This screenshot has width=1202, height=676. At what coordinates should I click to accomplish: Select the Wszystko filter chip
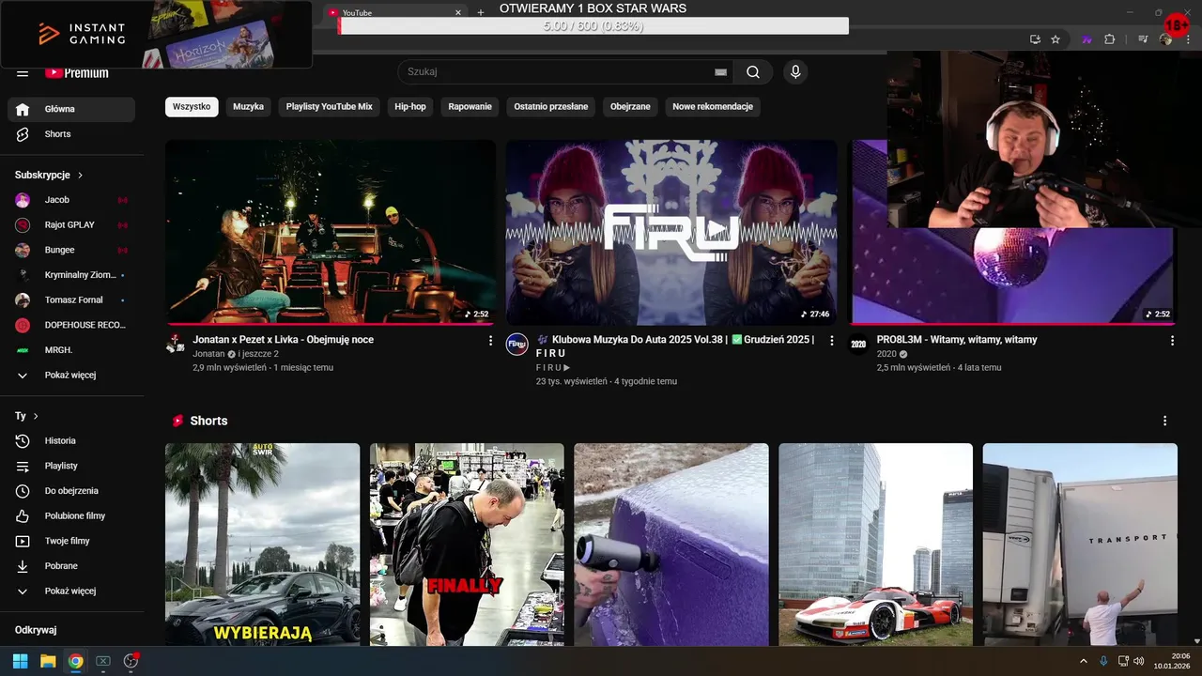[192, 107]
